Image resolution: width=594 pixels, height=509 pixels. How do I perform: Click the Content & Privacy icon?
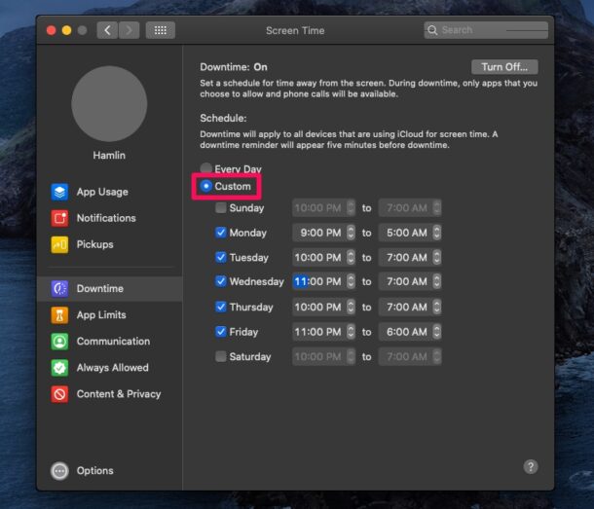[x=59, y=394]
